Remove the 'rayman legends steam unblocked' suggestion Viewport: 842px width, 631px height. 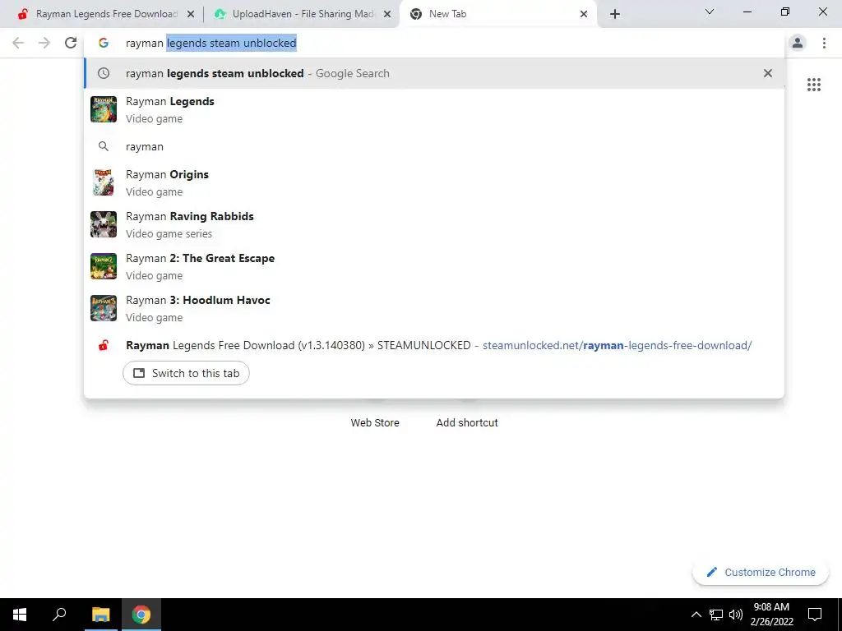tap(768, 73)
